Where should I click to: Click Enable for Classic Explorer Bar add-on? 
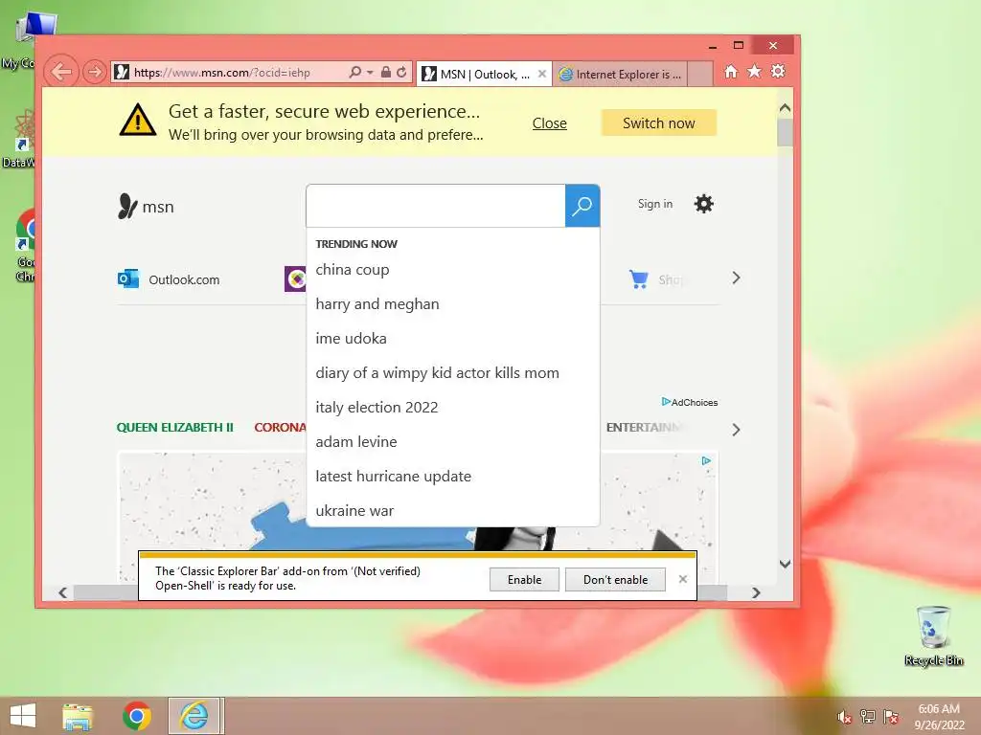click(x=524, y=579)
